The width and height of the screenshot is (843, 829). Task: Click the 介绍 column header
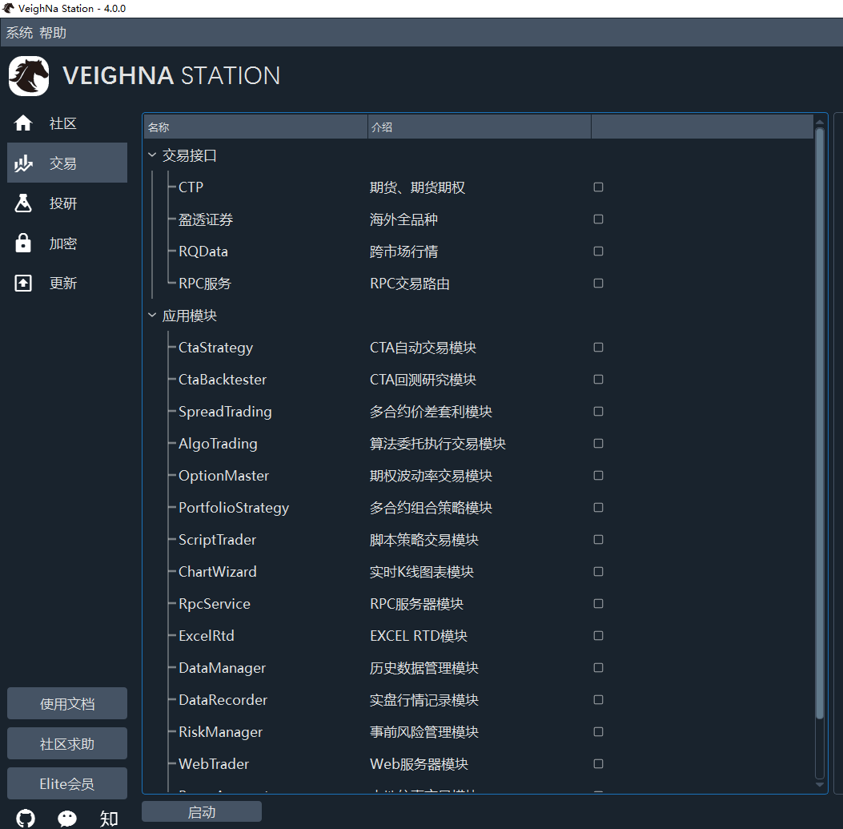click(x=480, y=127)
